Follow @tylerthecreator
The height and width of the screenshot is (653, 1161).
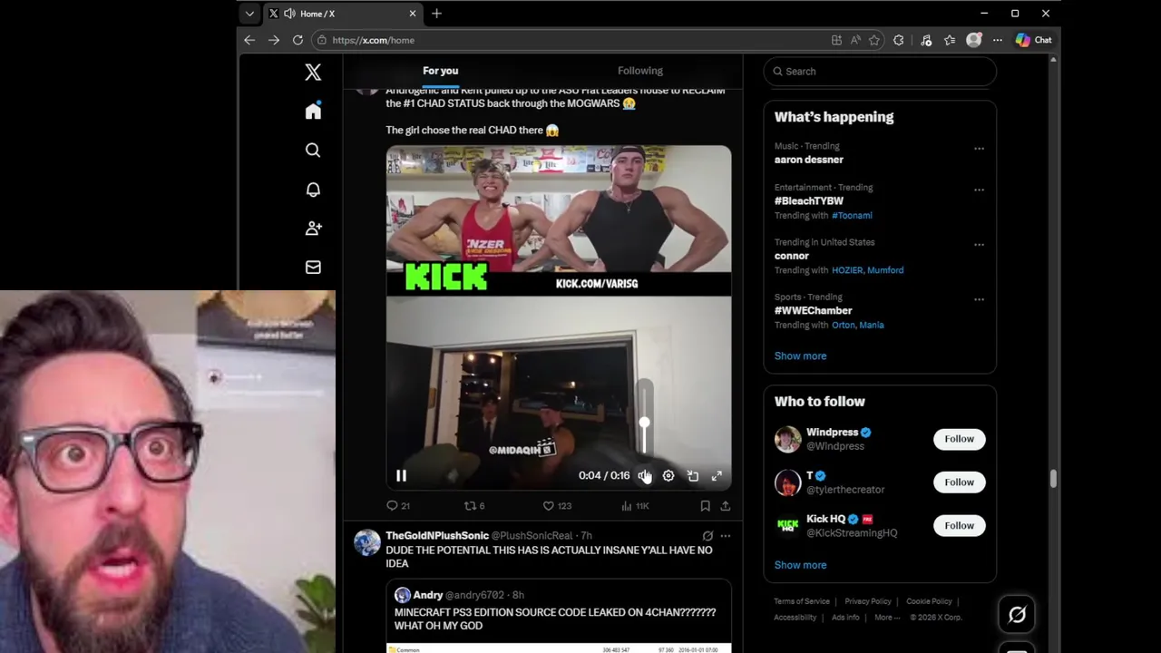pos(959,482)
